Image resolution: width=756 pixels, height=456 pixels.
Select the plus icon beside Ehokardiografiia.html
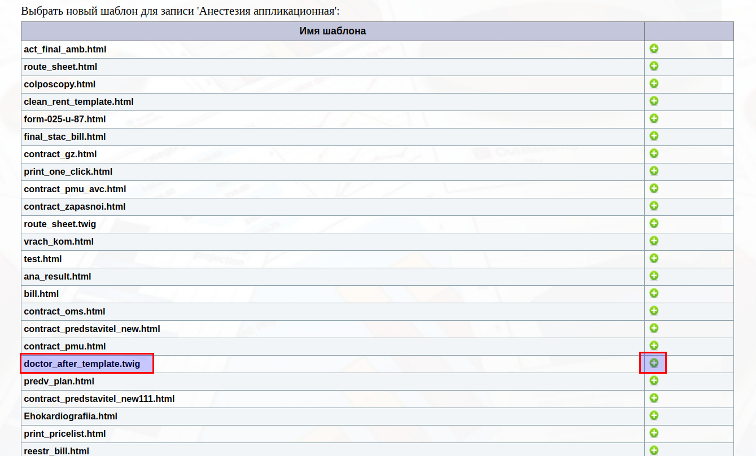point(654,415)
